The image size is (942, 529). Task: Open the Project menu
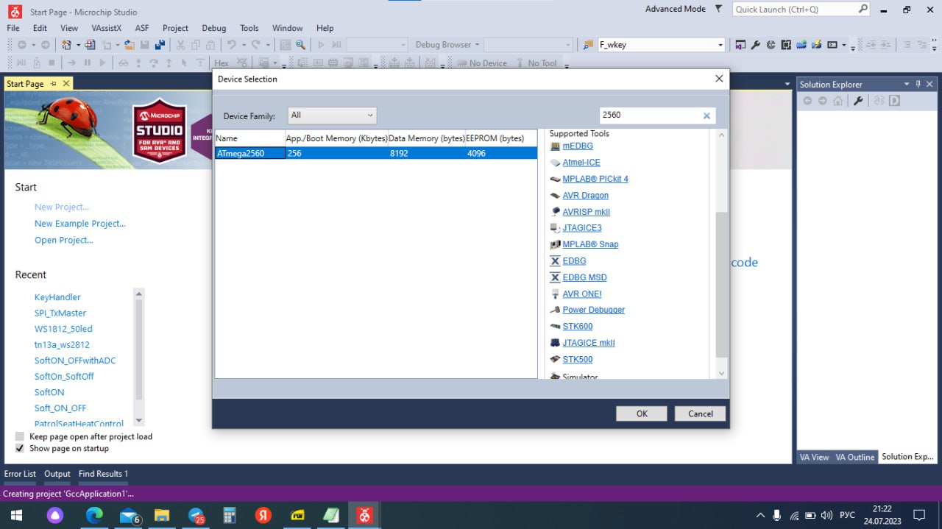point(175,28)
